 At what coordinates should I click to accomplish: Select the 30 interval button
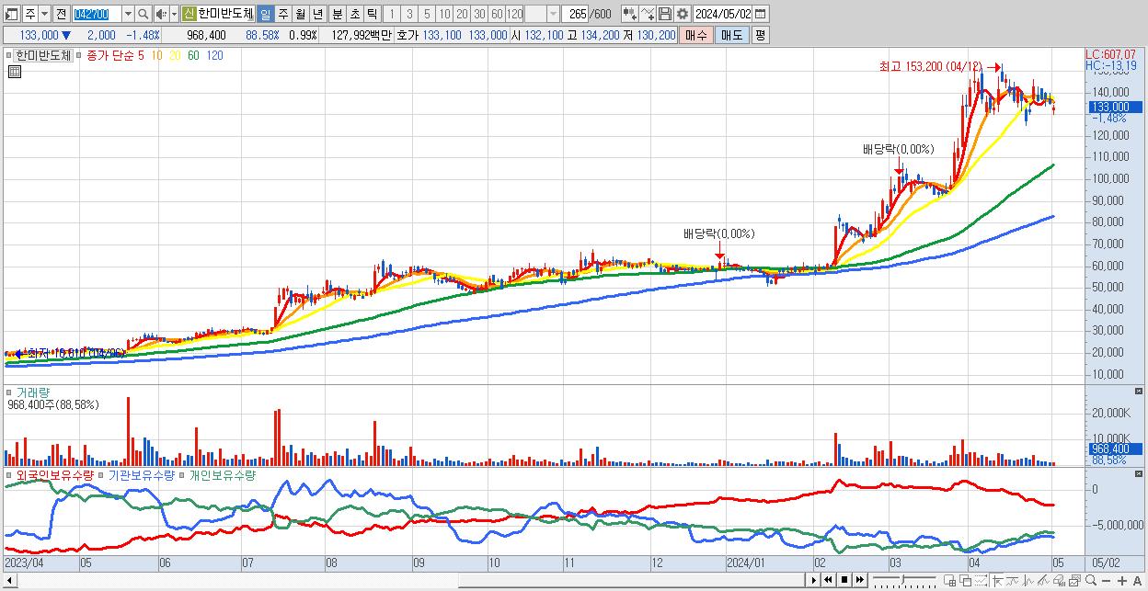pyautogui.click(x=479, y=14)
